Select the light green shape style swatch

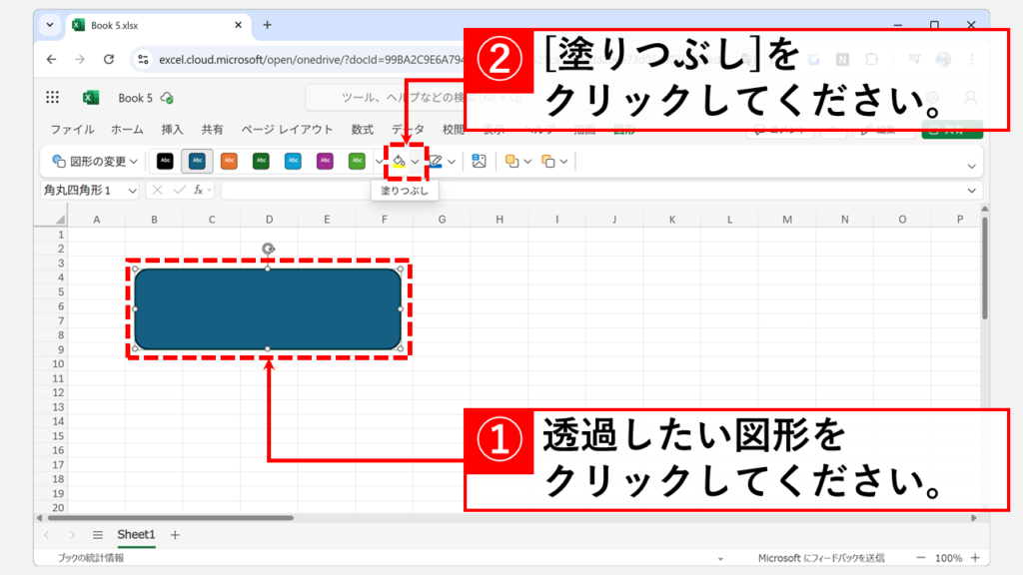click(357, 161)
